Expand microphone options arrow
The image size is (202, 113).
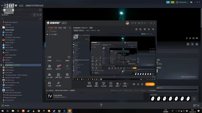[x=120, y=84]
